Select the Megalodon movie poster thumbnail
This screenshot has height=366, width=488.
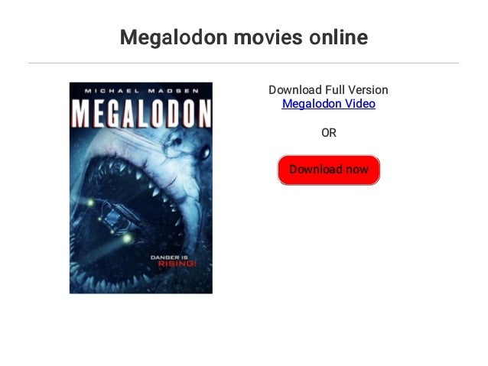(141, 188)
